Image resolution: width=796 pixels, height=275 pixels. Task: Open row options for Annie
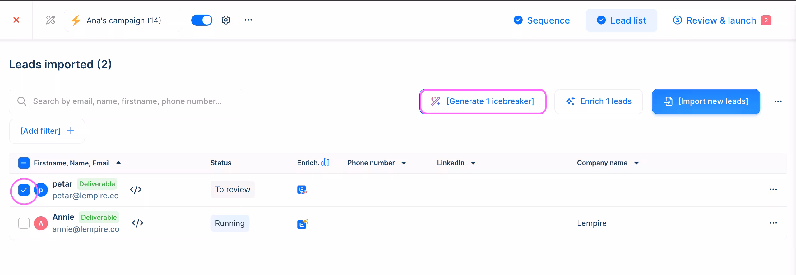(773, 223)
